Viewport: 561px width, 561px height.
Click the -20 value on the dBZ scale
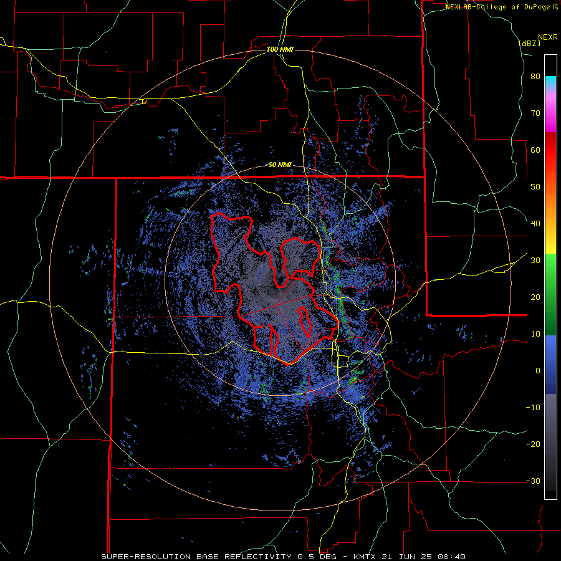coord(533,444)
